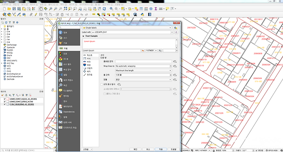This screenshot has height=152, width=283.
Task: Click the Apply button in layer properties
Action: coord(161,149)
